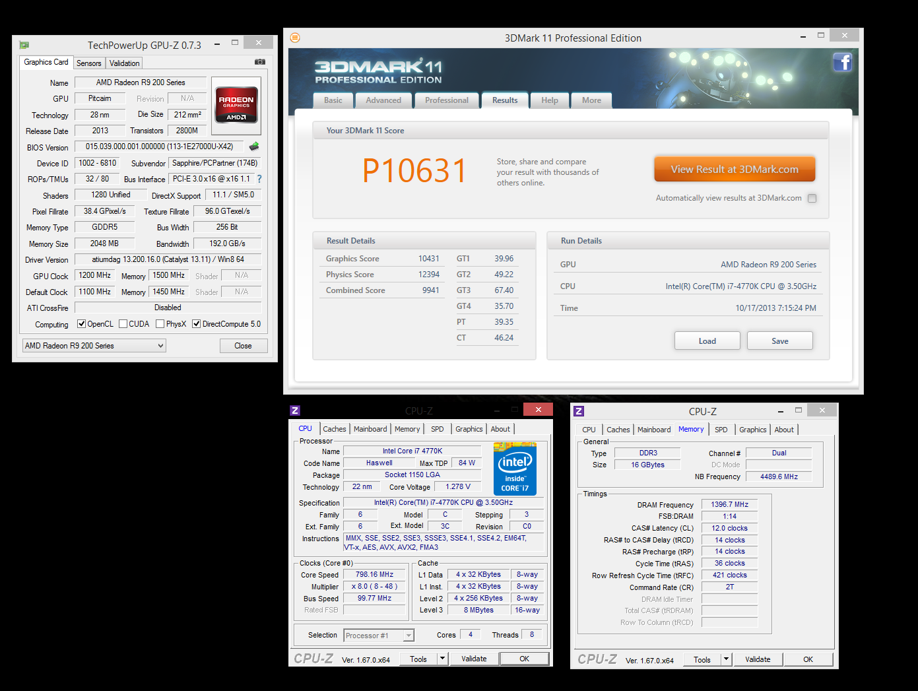Expand Tools dropdown arrow in left CPU-Z window
The width and height of the screenshot is (918, 691).
(x=443, y=659)
